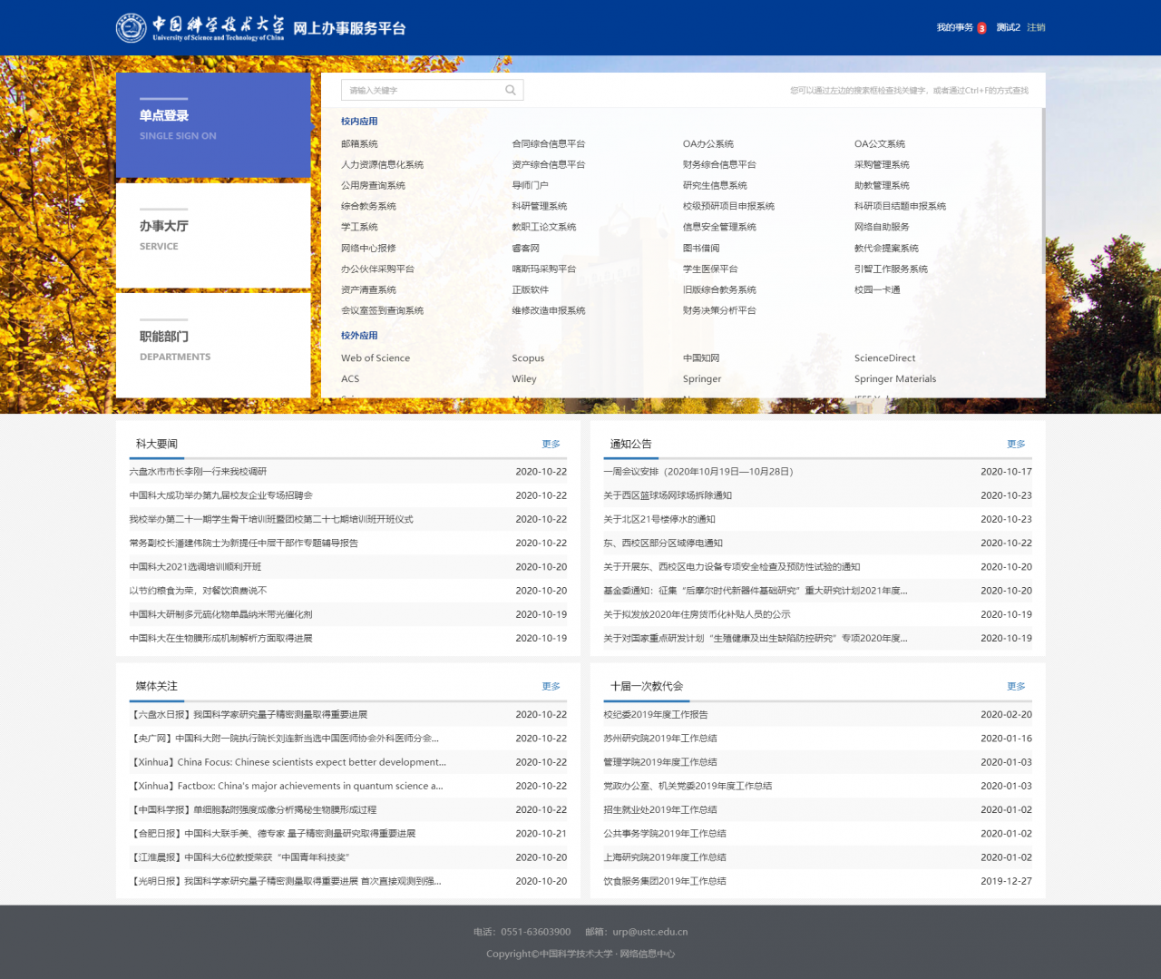Open the 中国知网 link
Viewport: 1161px width, 979px height.
701,357
